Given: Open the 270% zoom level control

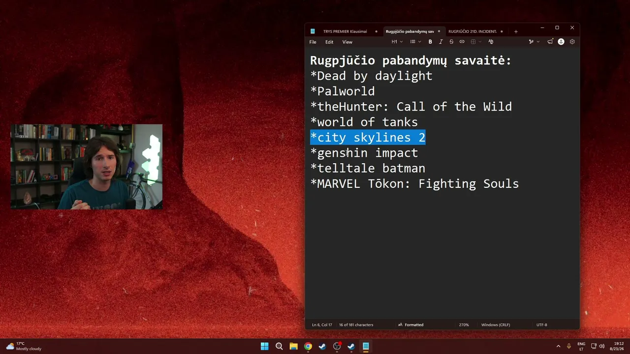Looking at the screenshot, I should pos(464,325).
